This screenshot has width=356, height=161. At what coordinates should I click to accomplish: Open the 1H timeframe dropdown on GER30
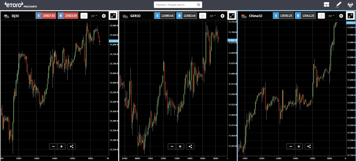pyautogui.click(x=213, y=16)
